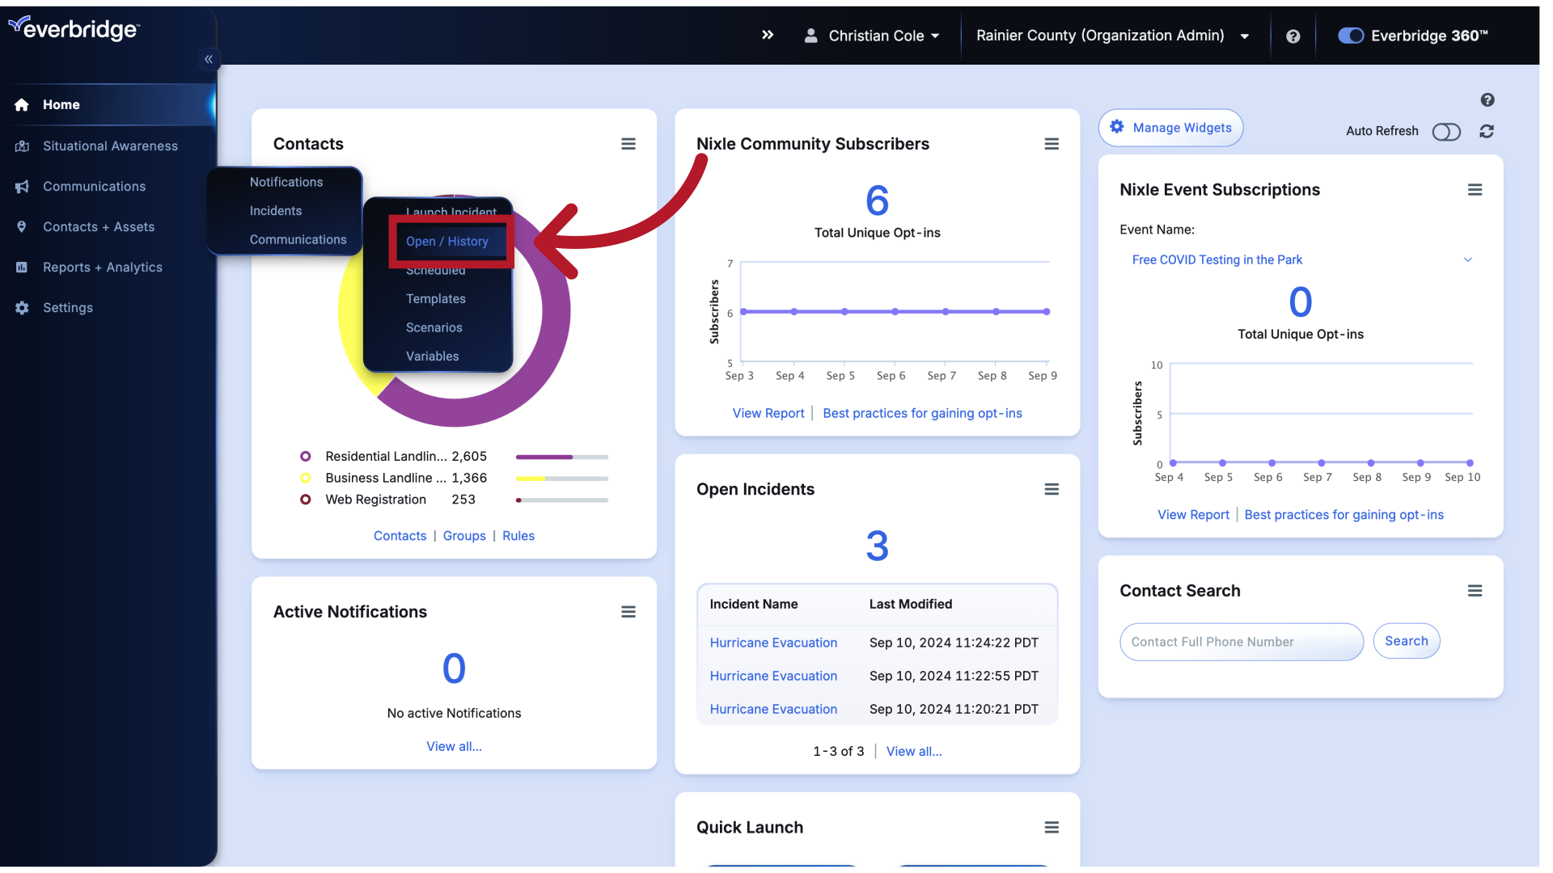Toggle the Auto Refresh switch on/off
This screenshot has width=1553, height=873.
point(1447,130)
